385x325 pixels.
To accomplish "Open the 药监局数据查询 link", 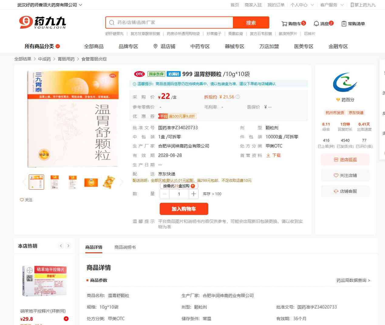I will pos(353,280).
